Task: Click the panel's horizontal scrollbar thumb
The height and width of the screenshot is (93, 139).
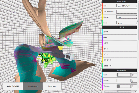Action: click(118, 91)
